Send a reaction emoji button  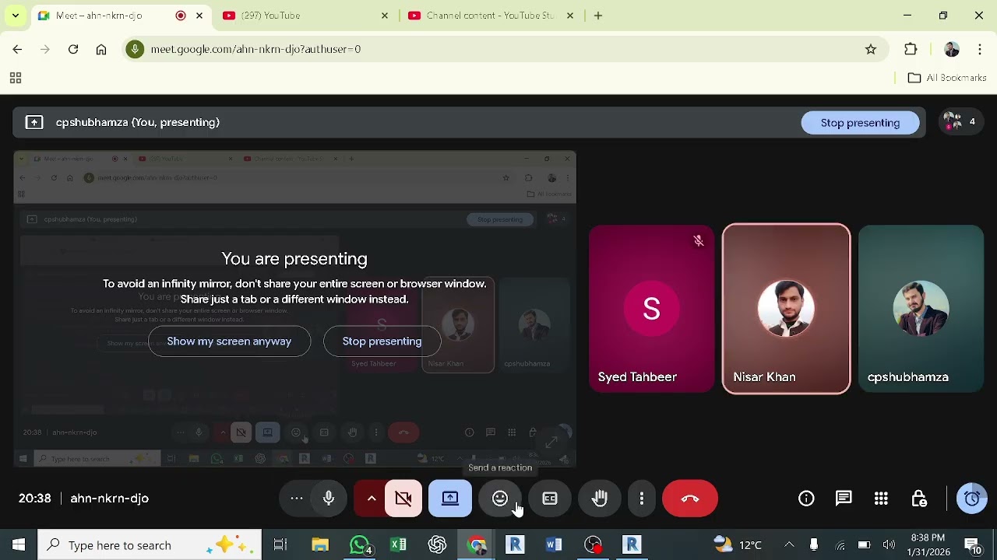click(x=500, y=499)
